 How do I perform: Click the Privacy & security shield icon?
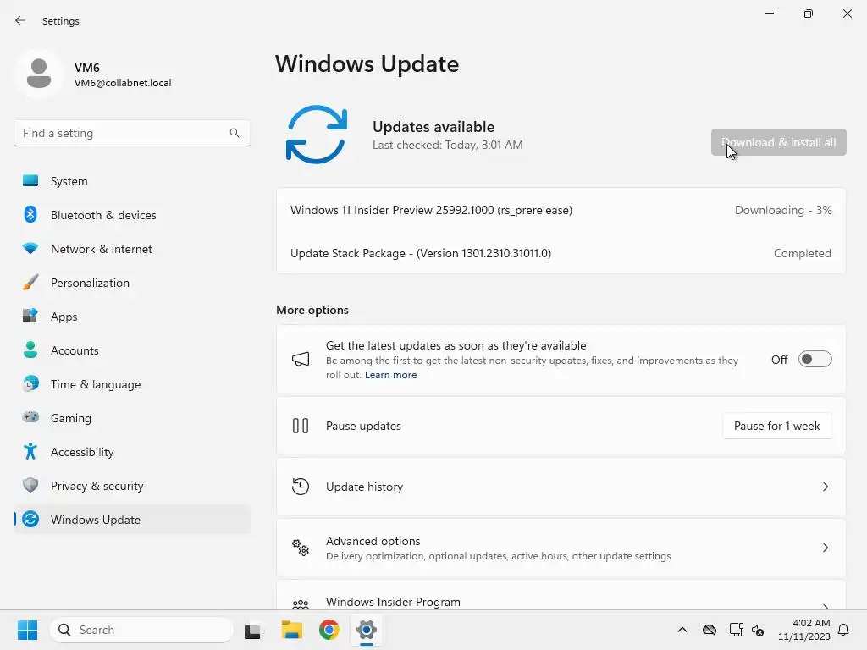click(30, 485)
